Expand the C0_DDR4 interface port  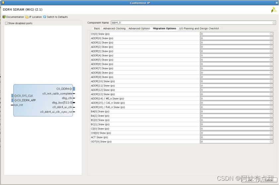coord(71,89)
